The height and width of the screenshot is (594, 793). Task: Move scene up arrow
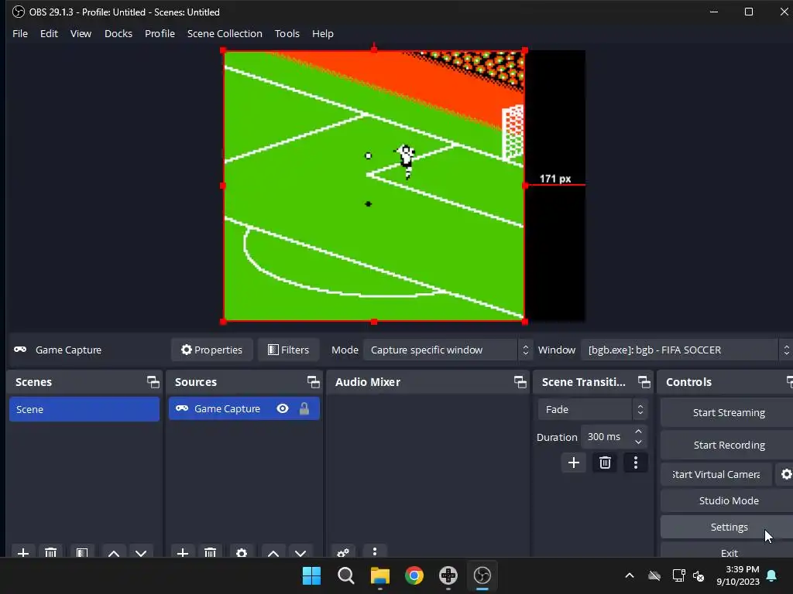(x=114, y=552)
